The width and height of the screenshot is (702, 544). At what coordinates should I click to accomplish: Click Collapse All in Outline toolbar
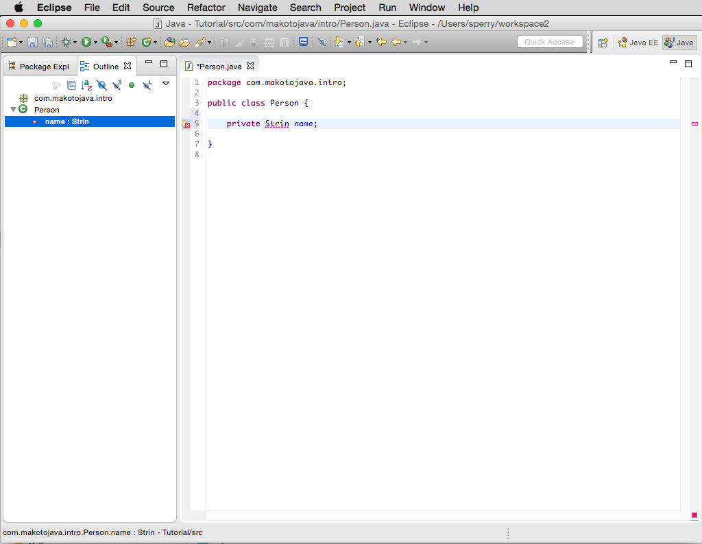click(71, 85)
